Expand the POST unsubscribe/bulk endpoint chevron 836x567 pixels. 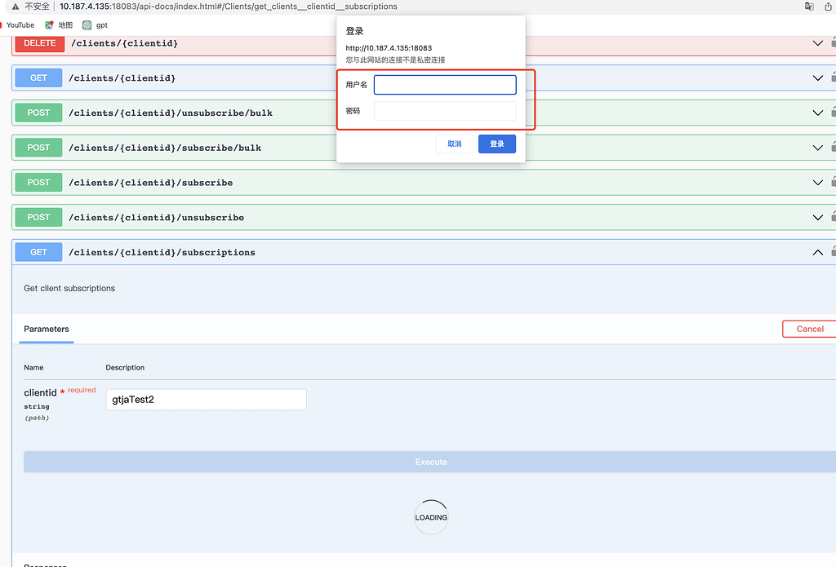(x=817, y=113)
